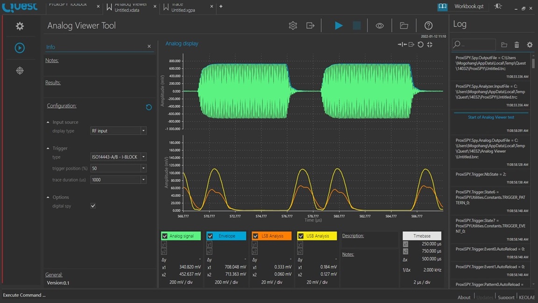Toggle y2 cursor under Envelope
Screen dimensions: 538x303
209,252
